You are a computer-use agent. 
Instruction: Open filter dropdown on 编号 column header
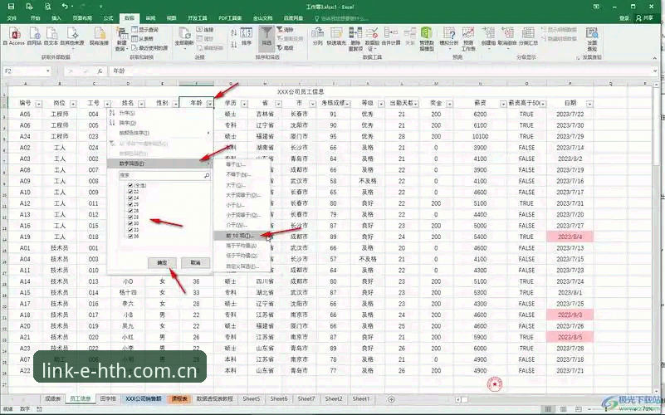(x=38, y=104)
